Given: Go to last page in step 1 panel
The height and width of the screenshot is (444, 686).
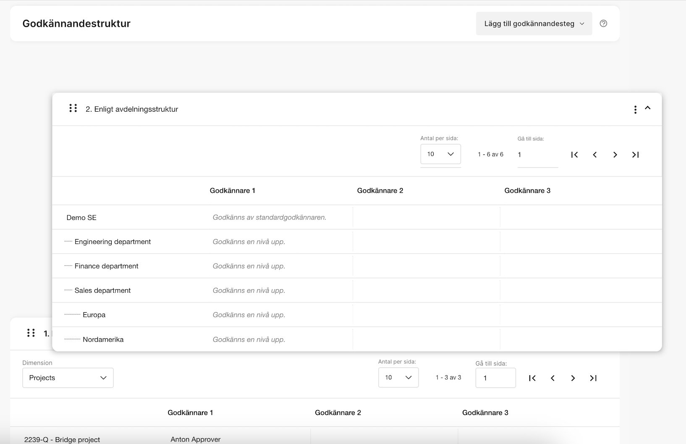Looking at the screenshot, I should 593,378.
